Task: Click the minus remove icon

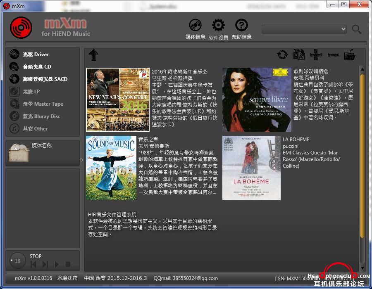Action: click(x=334, y=55)
